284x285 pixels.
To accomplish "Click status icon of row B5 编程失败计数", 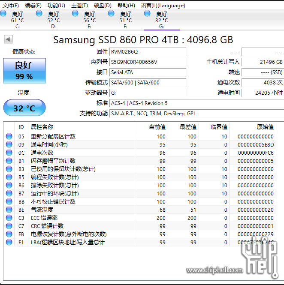I will (x=9, y=177).
